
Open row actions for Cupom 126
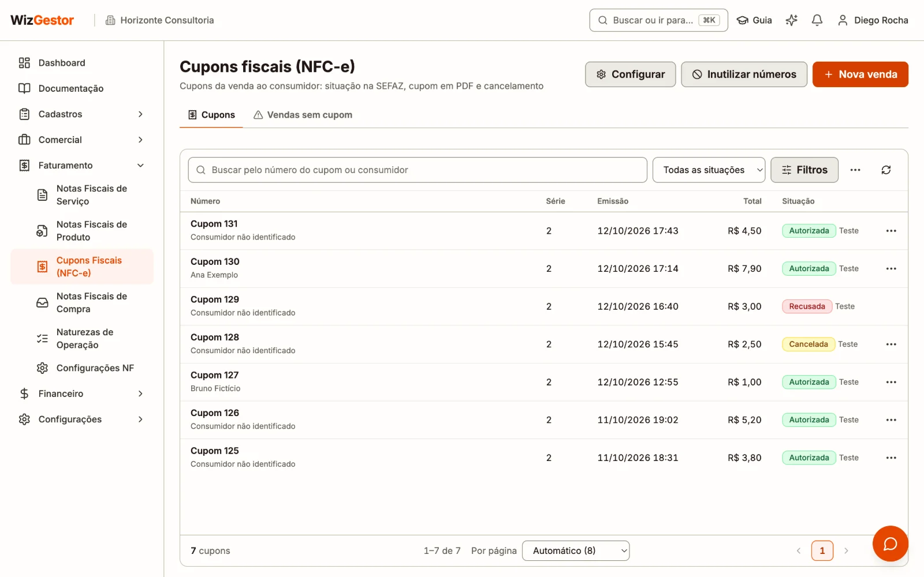891,420
